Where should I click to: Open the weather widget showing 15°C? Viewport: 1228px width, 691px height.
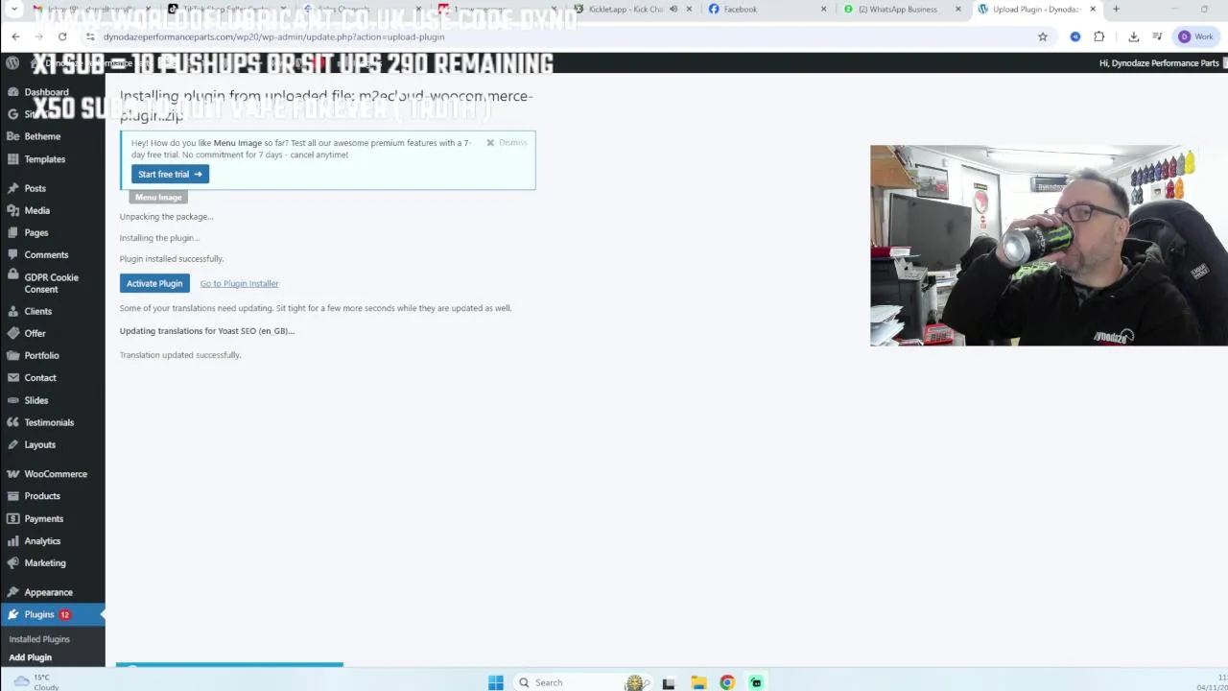pos(35,681)
